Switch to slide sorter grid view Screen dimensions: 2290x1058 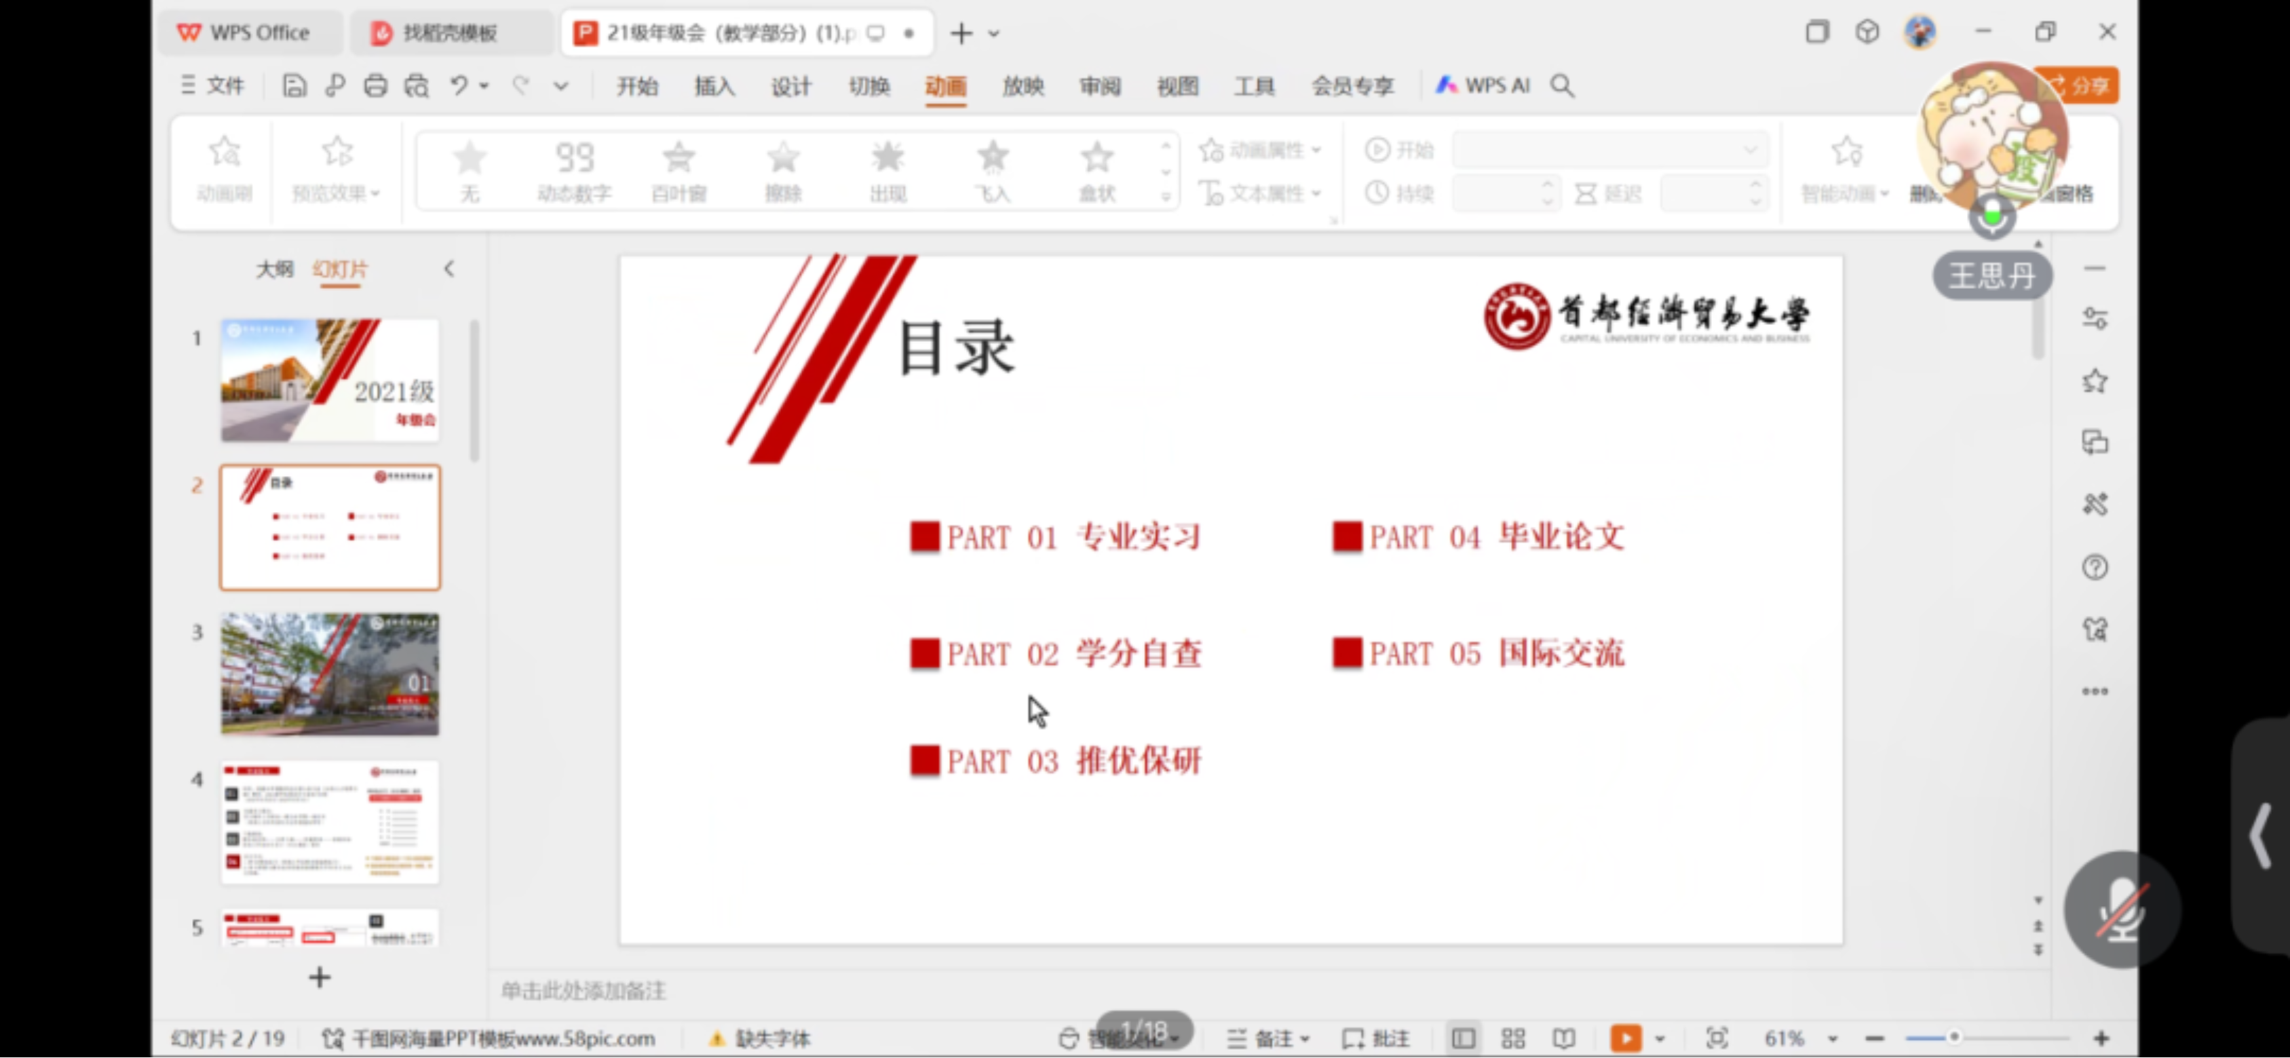[1513, 1038]
